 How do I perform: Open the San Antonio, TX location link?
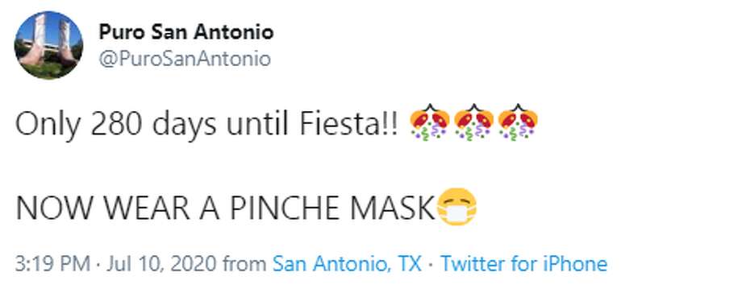pos(347,263)
